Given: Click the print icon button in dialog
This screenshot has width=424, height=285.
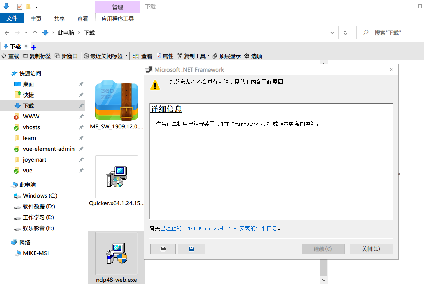Looking at the screenshot, I should coord(163,249).
